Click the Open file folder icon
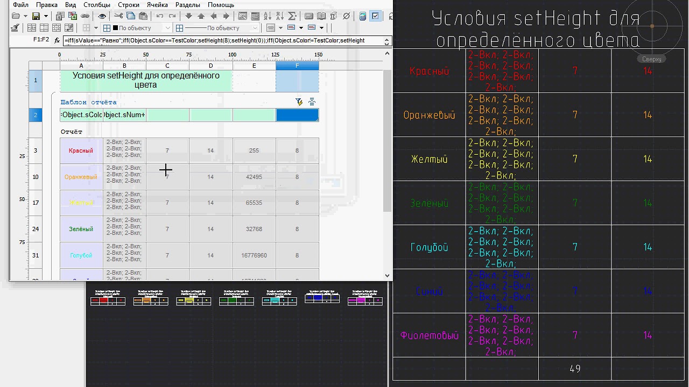 click(x=16, y=16)
